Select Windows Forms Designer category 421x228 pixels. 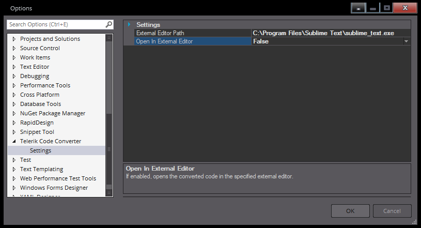coord(54,188)
